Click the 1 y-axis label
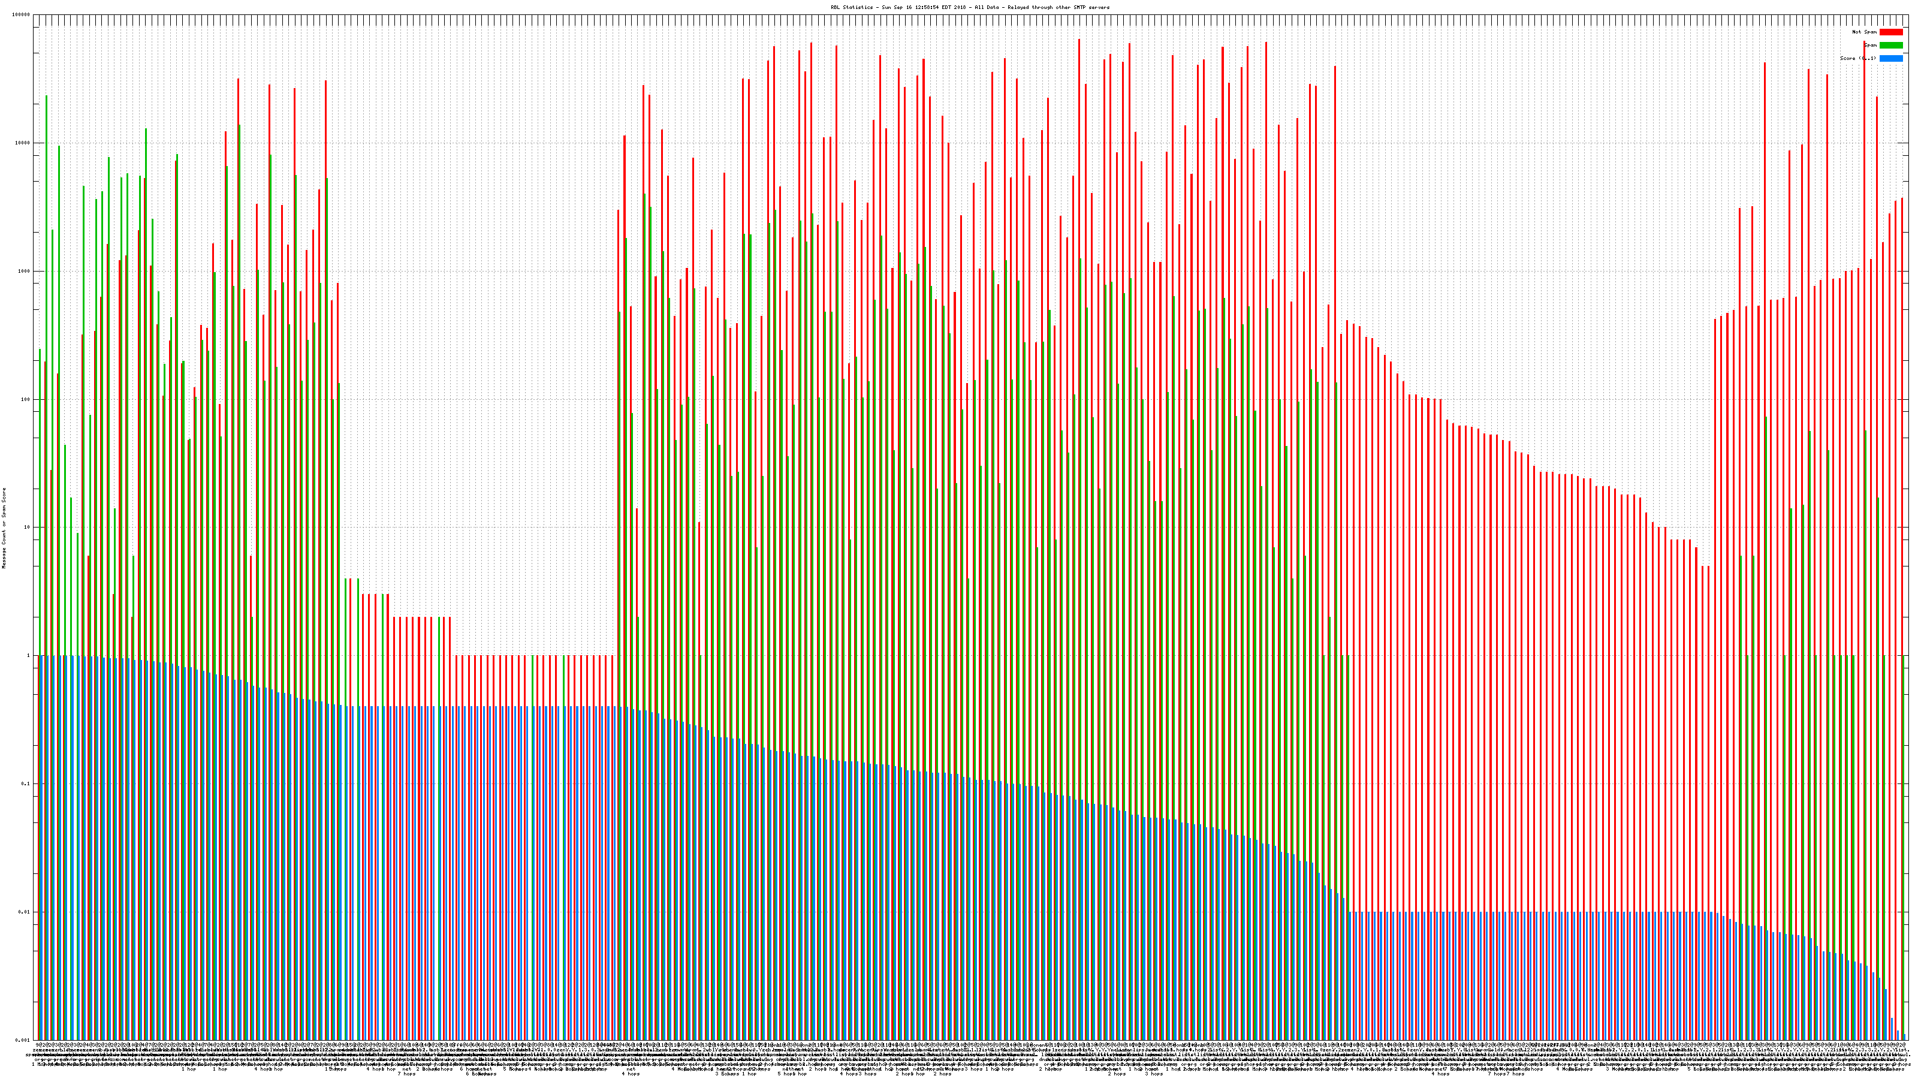1918x1079 pixels. click(29, 655)
